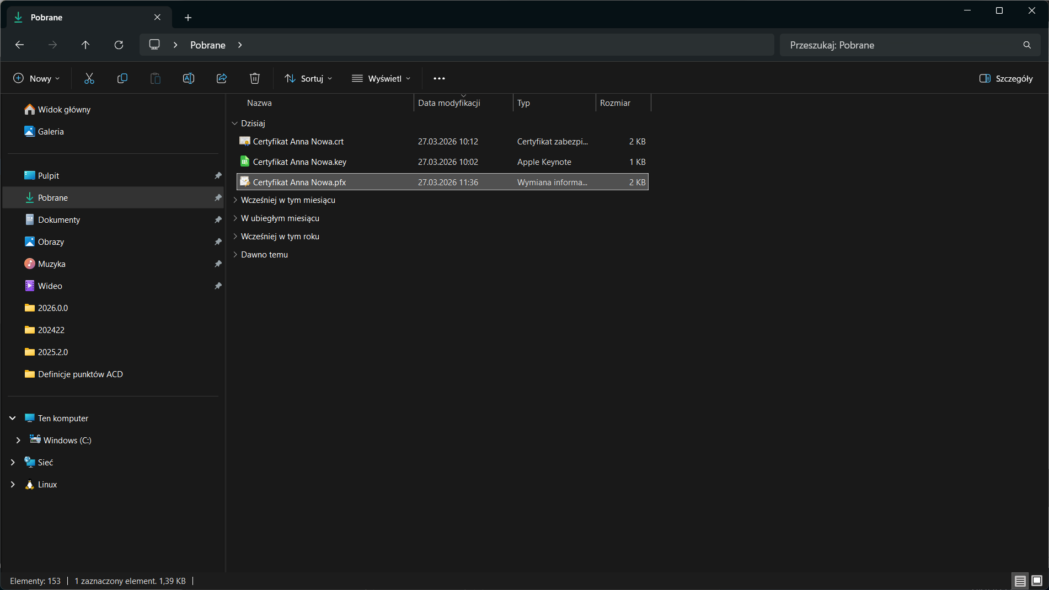The image size is (1049, 590).
Task: Click the Copy icon in toolbar
Action: click(122, 78)
